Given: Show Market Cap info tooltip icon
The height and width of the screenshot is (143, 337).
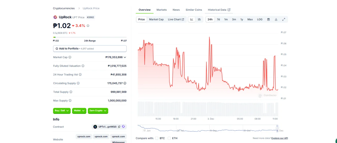Looking at the screenshot, I should tap(70, 57).
